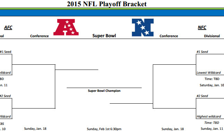The height and width of the screenshot is (136, 224).
Task: Click the Super Bowl Champion line label
Action: (x=104, y=91)
